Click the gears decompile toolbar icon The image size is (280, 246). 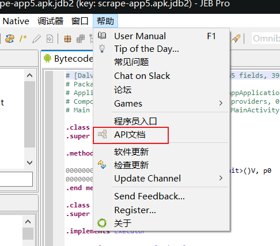coord(10,39)
